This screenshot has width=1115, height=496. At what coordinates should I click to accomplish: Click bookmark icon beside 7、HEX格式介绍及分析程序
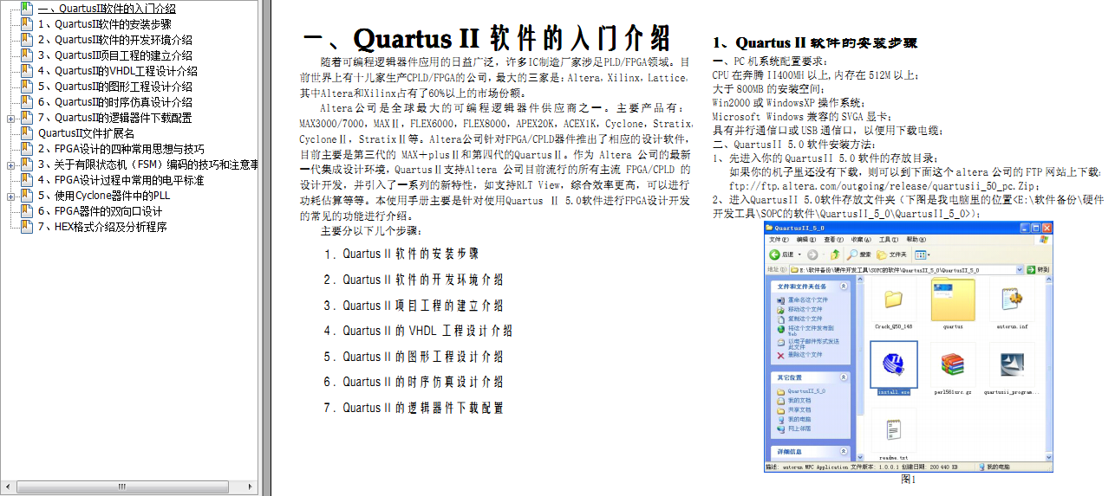[x=27, y=227]
